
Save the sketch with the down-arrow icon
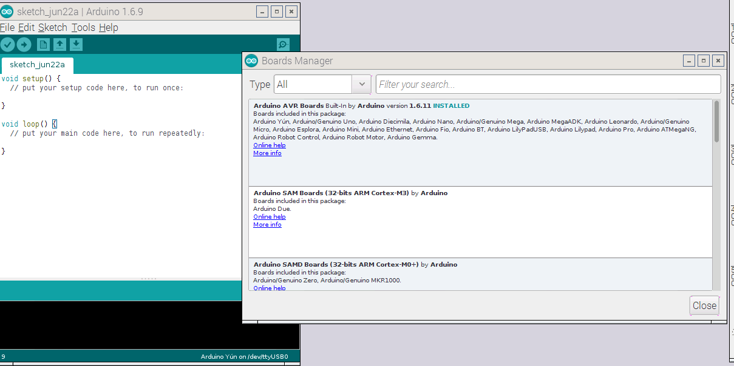(76, 44)
